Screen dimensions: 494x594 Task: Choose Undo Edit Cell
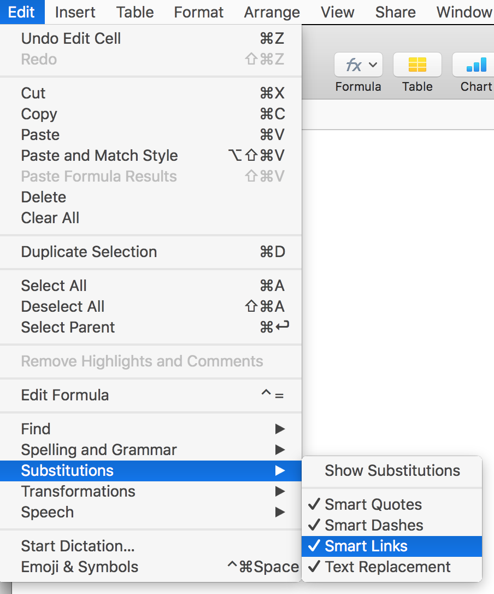pyautogui.click(x=71, y=38)
